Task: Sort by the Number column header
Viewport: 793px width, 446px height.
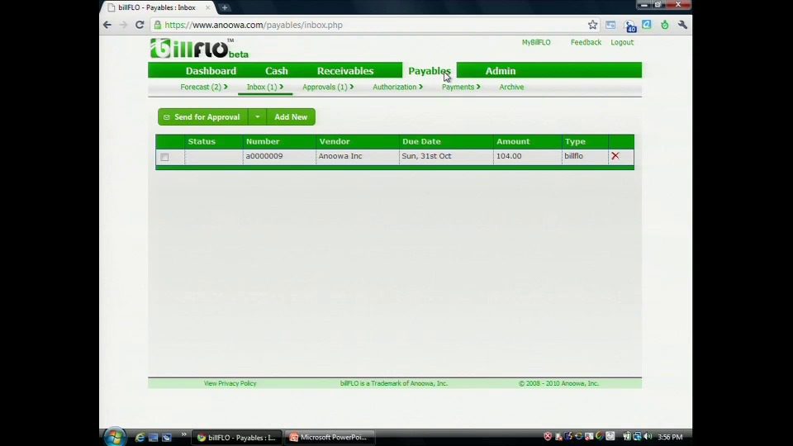Action: (x=263, y=141)
